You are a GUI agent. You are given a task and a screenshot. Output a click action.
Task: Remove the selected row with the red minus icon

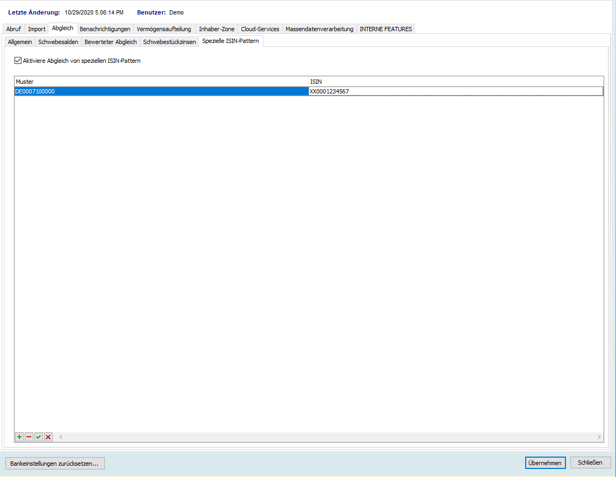pos(29,437)
